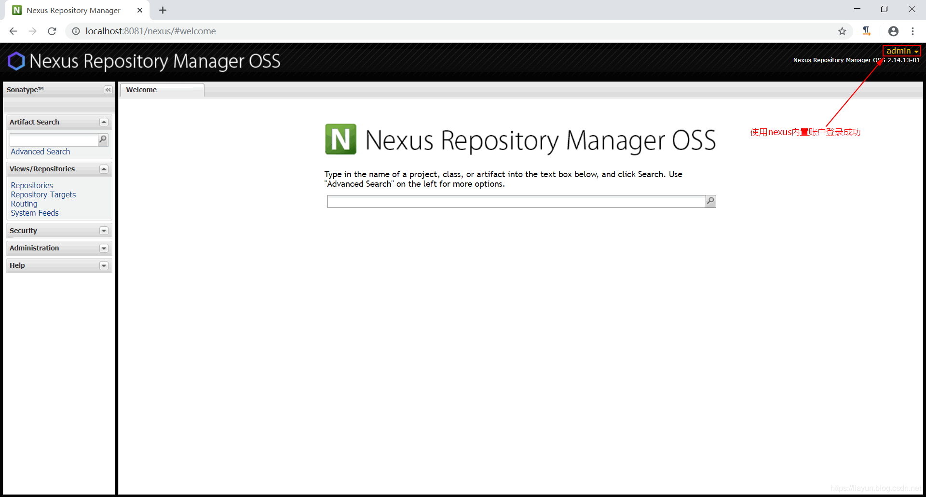The height and width of the screenshot is (497, 926).
Task: Click the Security panel header label
Action: tap(23, 231)
